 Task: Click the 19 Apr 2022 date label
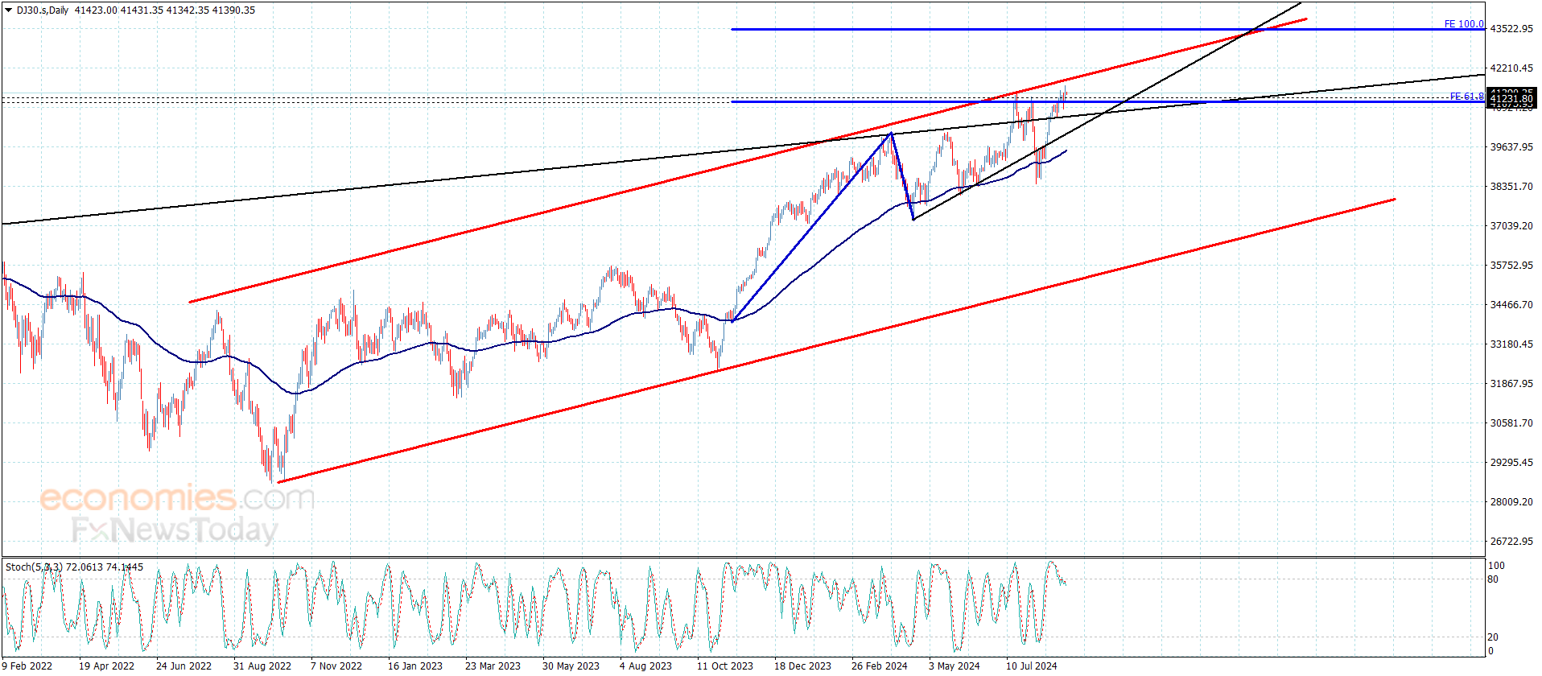click(x=106, y=666)
